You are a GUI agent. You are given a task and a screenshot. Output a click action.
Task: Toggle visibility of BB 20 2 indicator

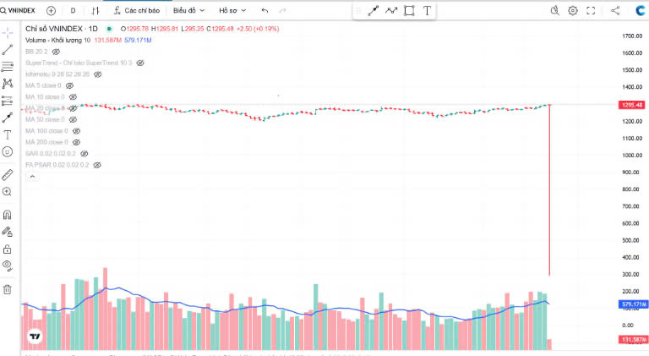(56, 52)
